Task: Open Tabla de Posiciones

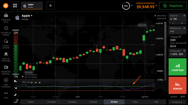Action: coord(6,57)
